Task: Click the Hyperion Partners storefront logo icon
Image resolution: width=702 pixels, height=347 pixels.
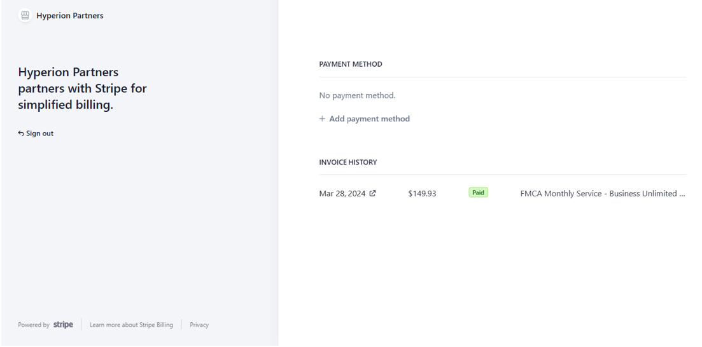Action: pyautogui.click(x=25, y=15)
